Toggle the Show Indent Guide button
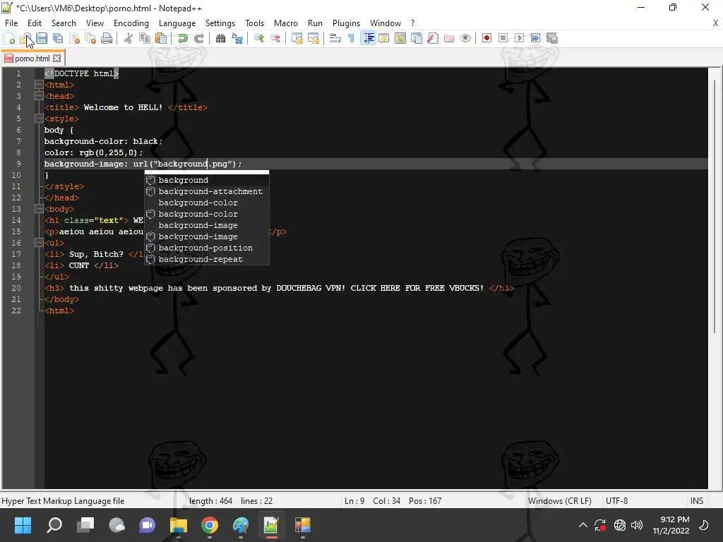The height and width of the screenshot is (542, 723). (368, 38)
